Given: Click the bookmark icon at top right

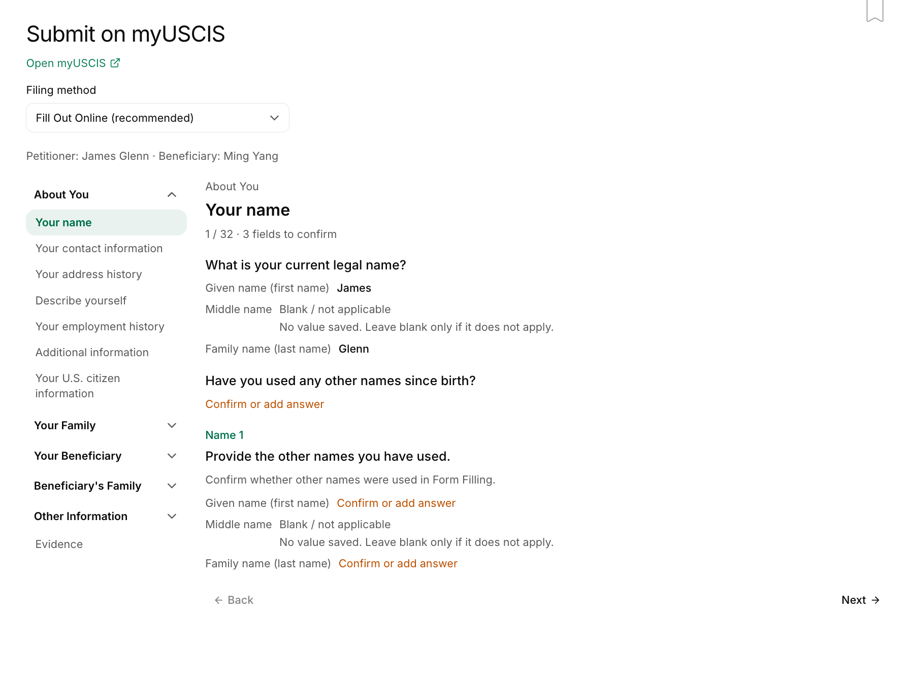Looking at the screenshot, I should click(874, 10).
